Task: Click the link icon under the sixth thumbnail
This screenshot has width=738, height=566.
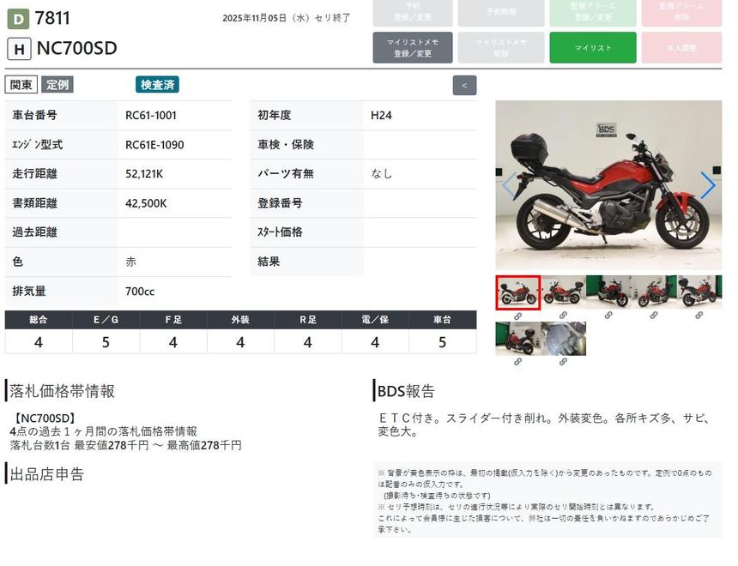Action: [517, 362]
